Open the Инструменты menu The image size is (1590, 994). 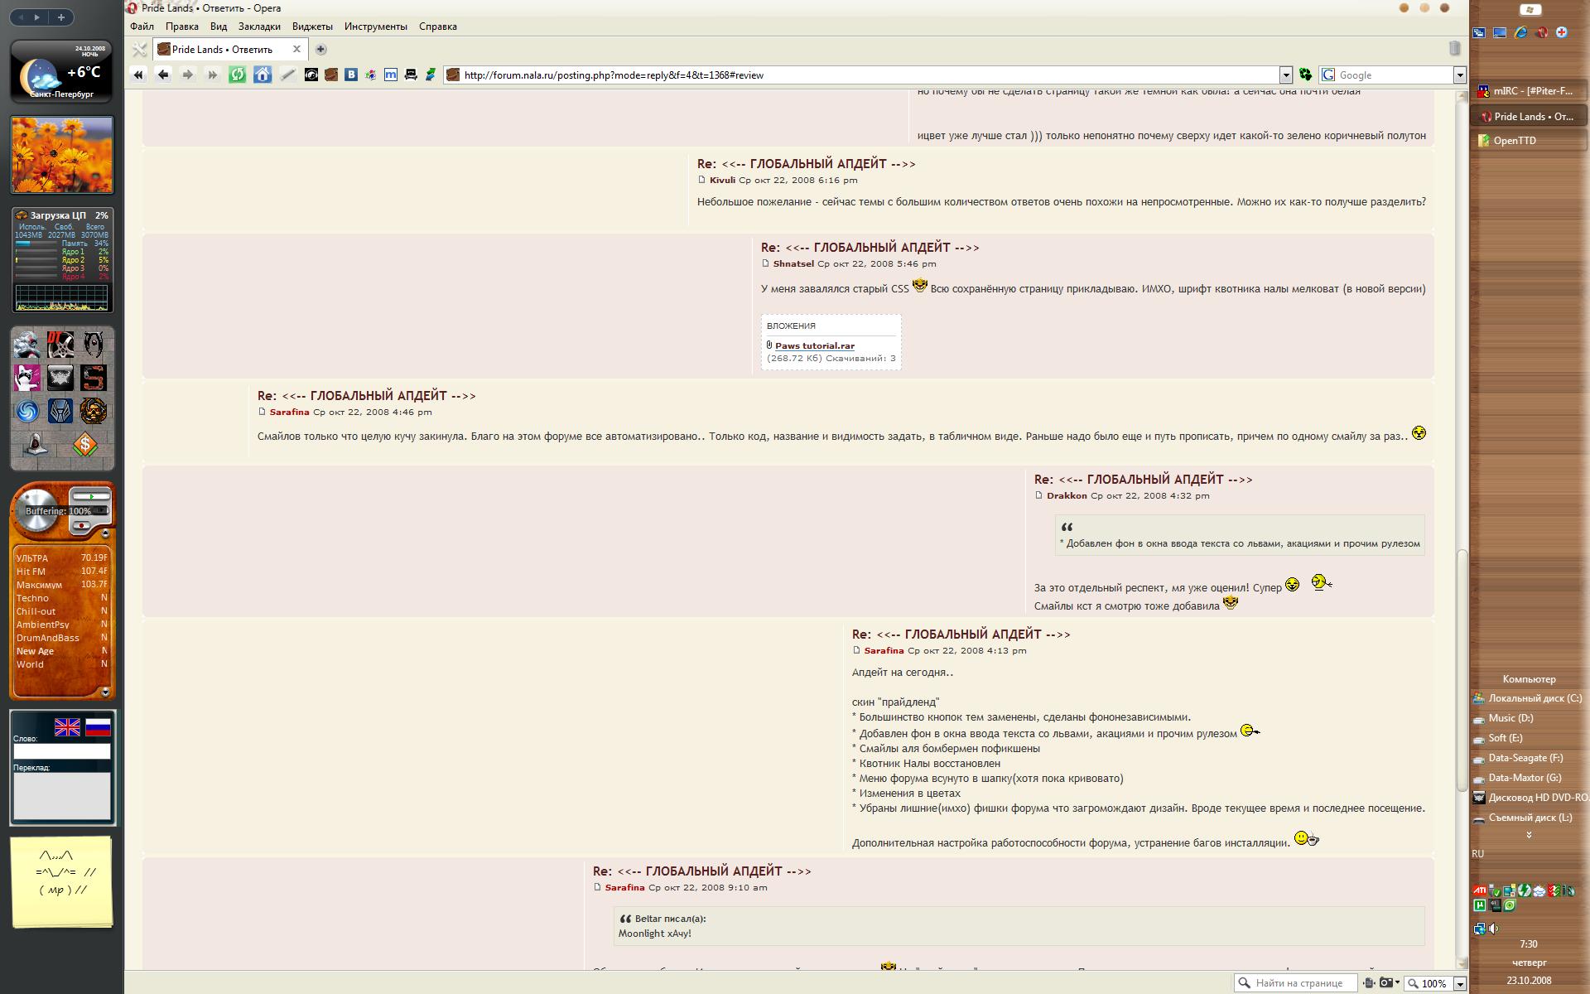pos(376,27)
